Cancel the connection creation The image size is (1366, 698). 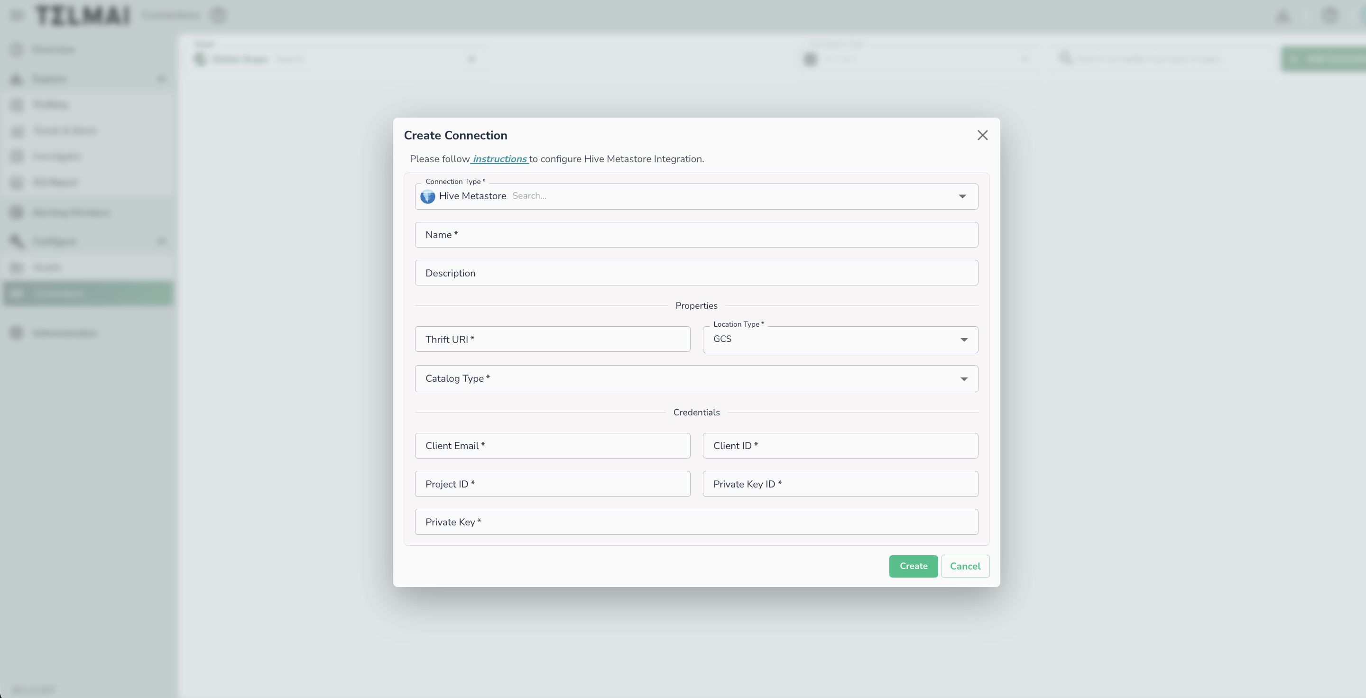tap(965, 566)
